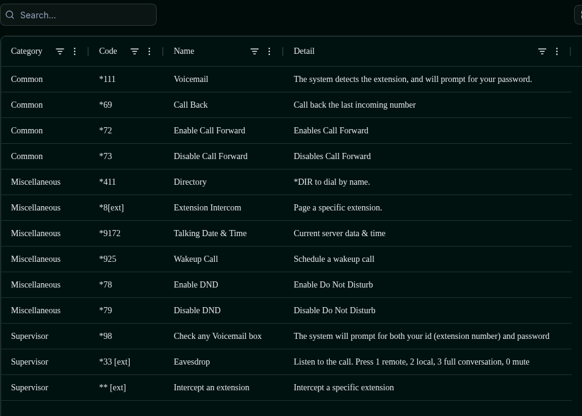Open the Detail column options menu
The height and width of the screenshot is (416, 582).
coord(557,51)
